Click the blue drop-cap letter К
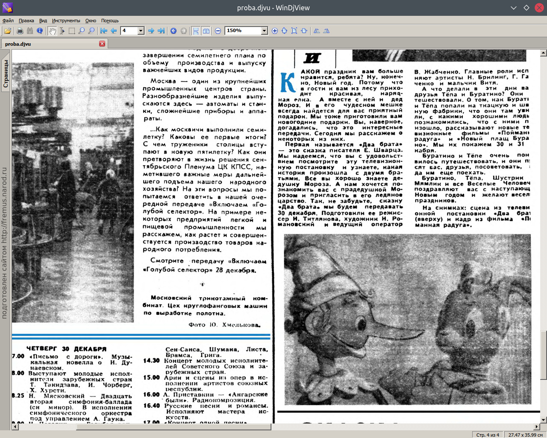 click(x=288, y=83)
